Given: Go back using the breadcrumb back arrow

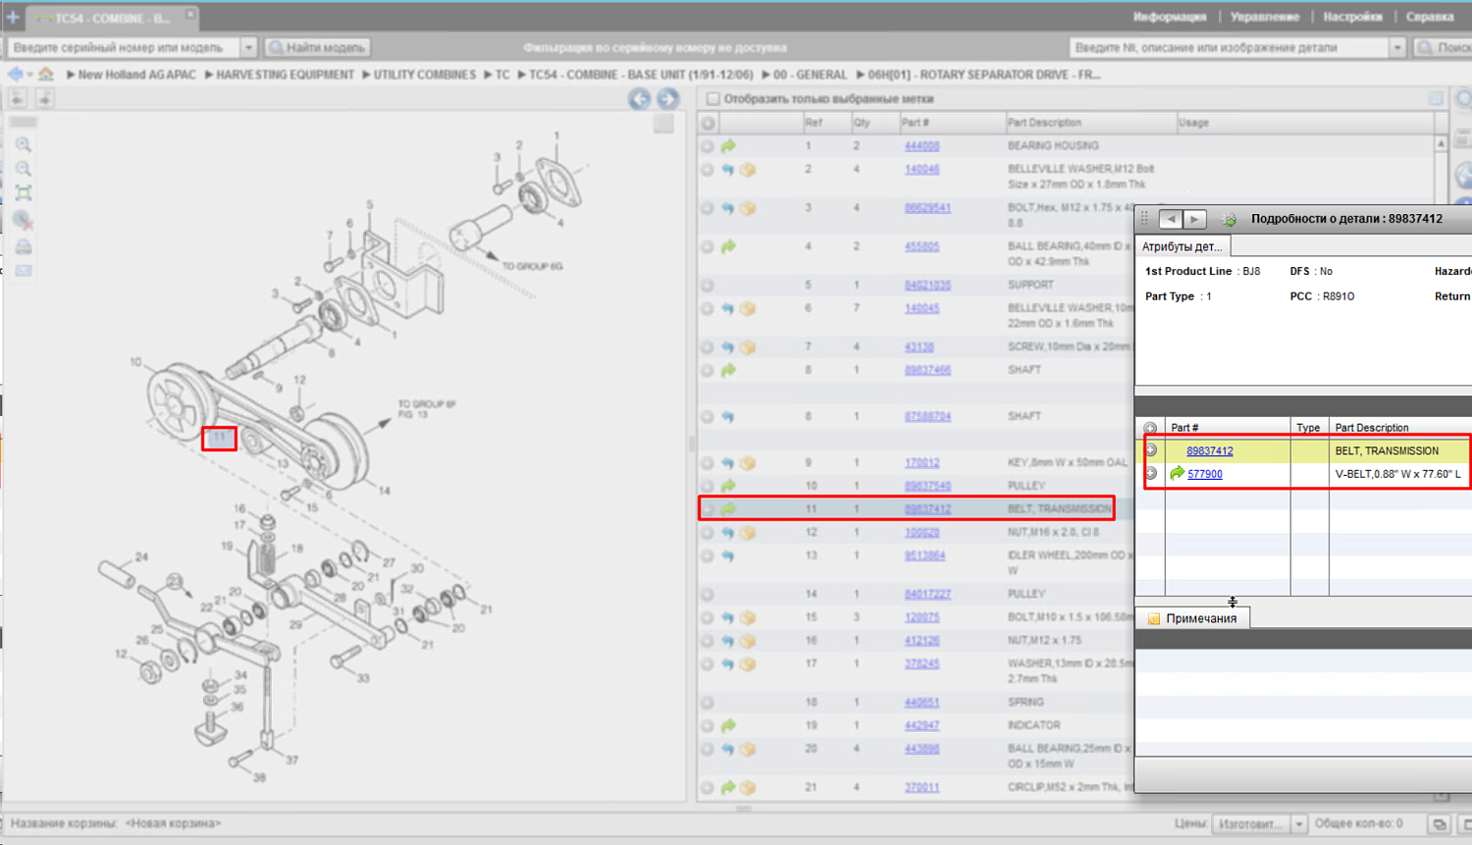Looking at the screenshot, I should tap(16, 75).
